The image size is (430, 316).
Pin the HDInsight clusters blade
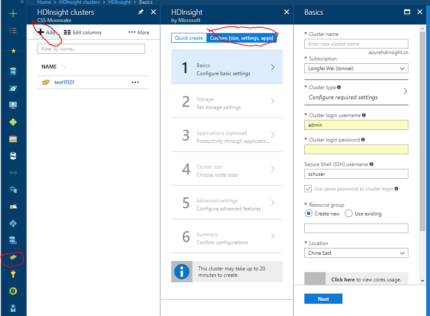pos(141,12)
